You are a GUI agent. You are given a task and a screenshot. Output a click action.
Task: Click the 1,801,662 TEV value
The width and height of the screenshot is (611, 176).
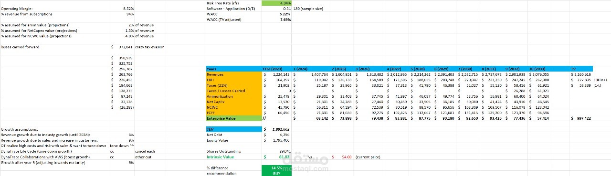tap(277, 129)
